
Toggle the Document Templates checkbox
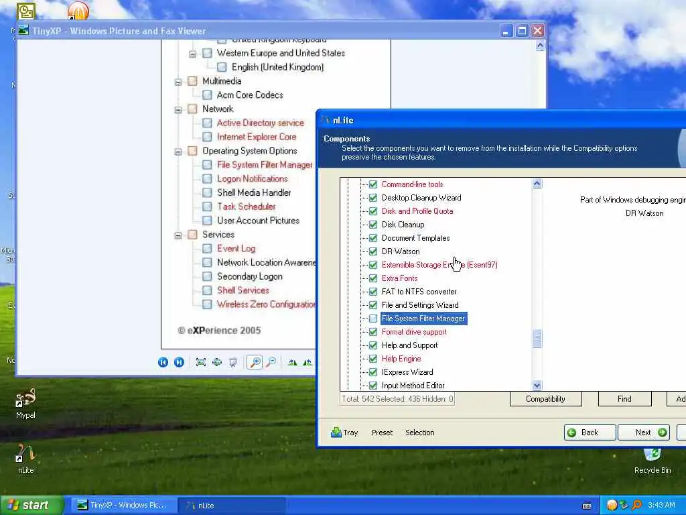click(x=372, y=238)
